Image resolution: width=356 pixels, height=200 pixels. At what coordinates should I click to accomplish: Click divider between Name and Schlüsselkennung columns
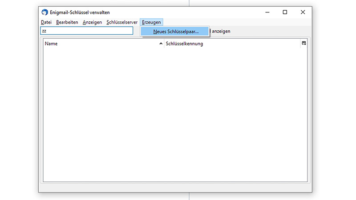164,44
